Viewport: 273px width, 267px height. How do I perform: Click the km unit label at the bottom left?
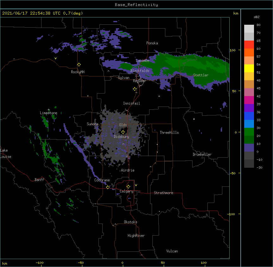(x=5, y=263)
